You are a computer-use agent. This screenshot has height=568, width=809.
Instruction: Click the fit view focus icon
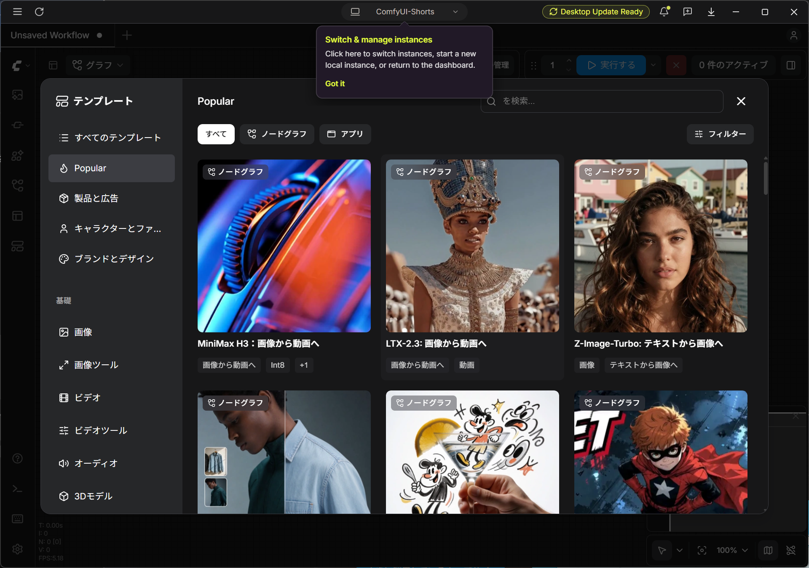pyautogui.click(x=702, y=550)
